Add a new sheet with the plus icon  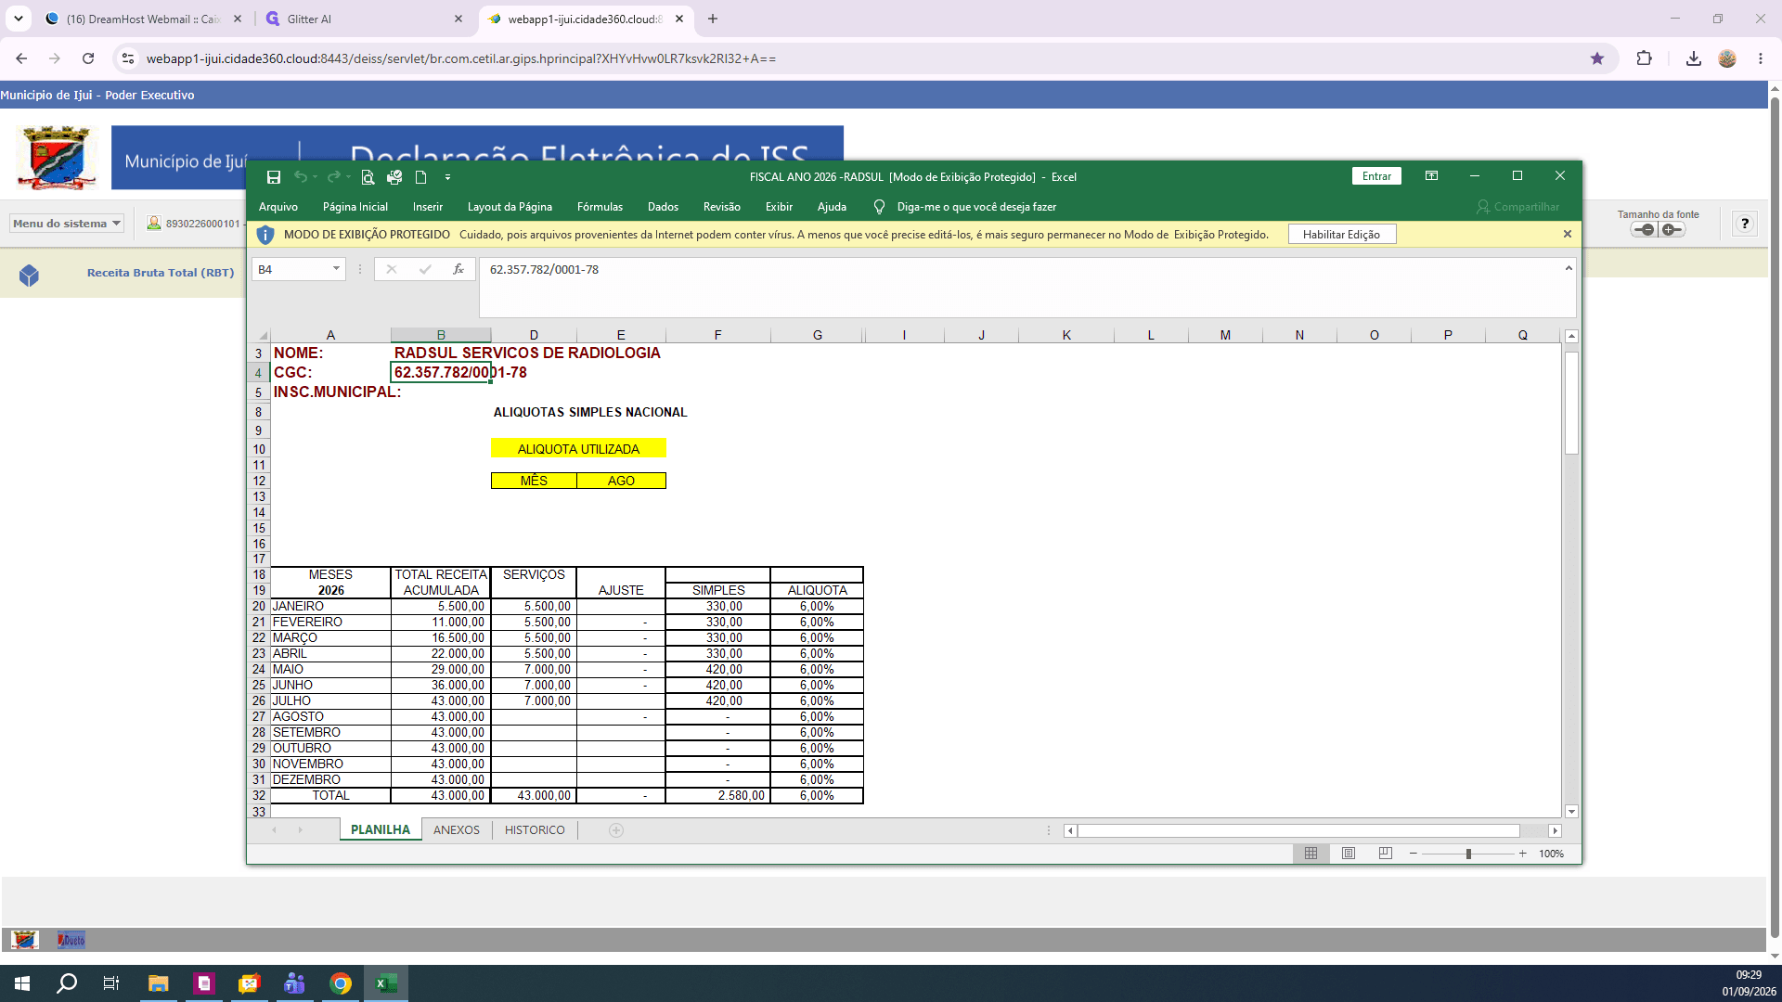click(x=616, y=830)
